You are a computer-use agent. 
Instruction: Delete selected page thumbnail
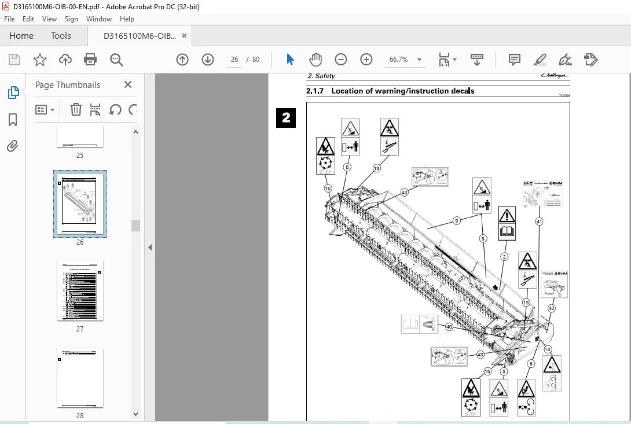76,109
